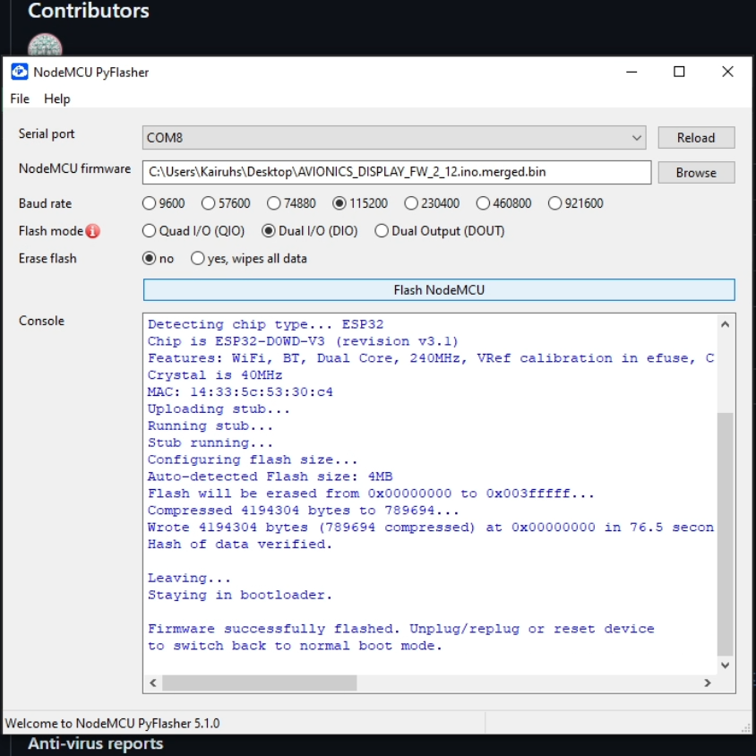Select the 460800 baud rate

click(x=503, y=203)
